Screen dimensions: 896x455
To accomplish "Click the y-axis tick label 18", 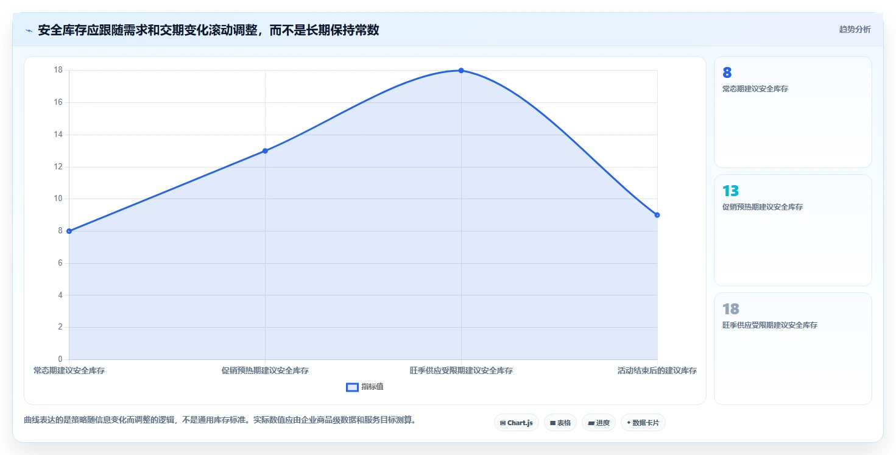I will 58,70.
